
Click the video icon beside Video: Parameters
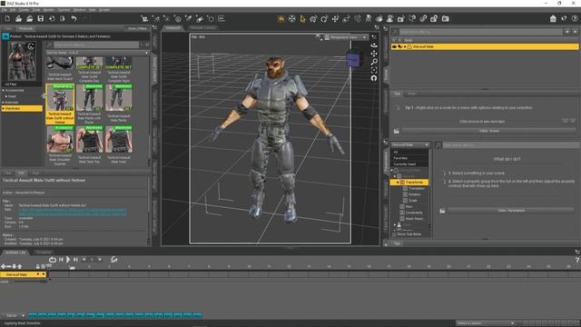(x=442, y=211)
